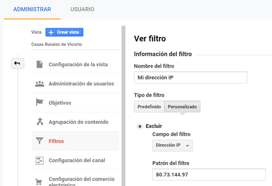Open Objetivos settings link
Viewport: 272px width, 186px height.
point(60,103)
